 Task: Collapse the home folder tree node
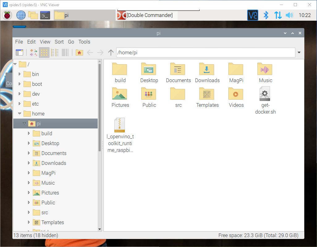pos(20,114)
